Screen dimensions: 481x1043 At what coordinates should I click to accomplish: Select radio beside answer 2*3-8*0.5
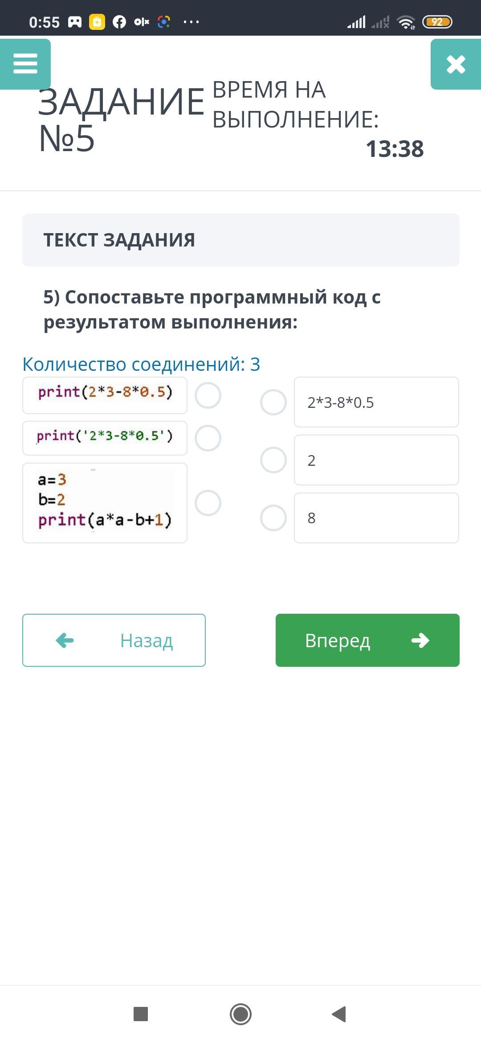[x=273, y=402]
